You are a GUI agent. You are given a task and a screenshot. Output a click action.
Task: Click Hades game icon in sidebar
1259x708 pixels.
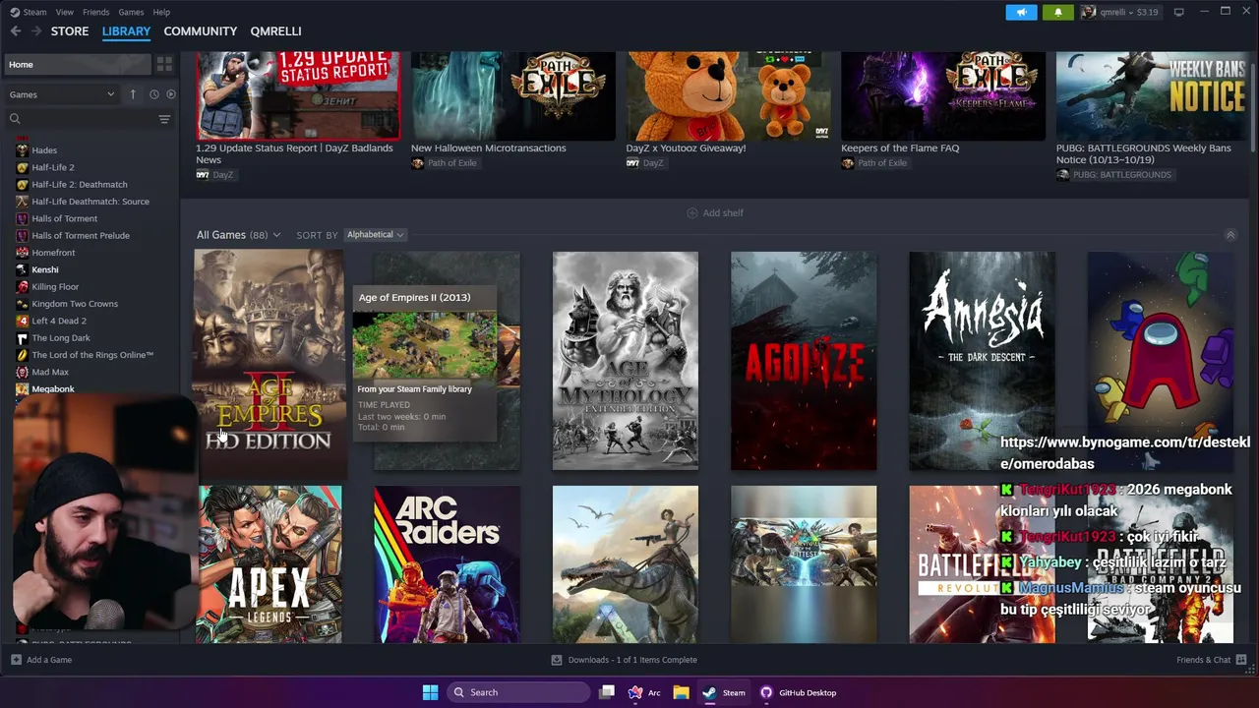pos(23,150)
